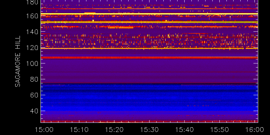Click the 16:00 time axis label
This screenshot has width=270, height=135.
point(255,130)
